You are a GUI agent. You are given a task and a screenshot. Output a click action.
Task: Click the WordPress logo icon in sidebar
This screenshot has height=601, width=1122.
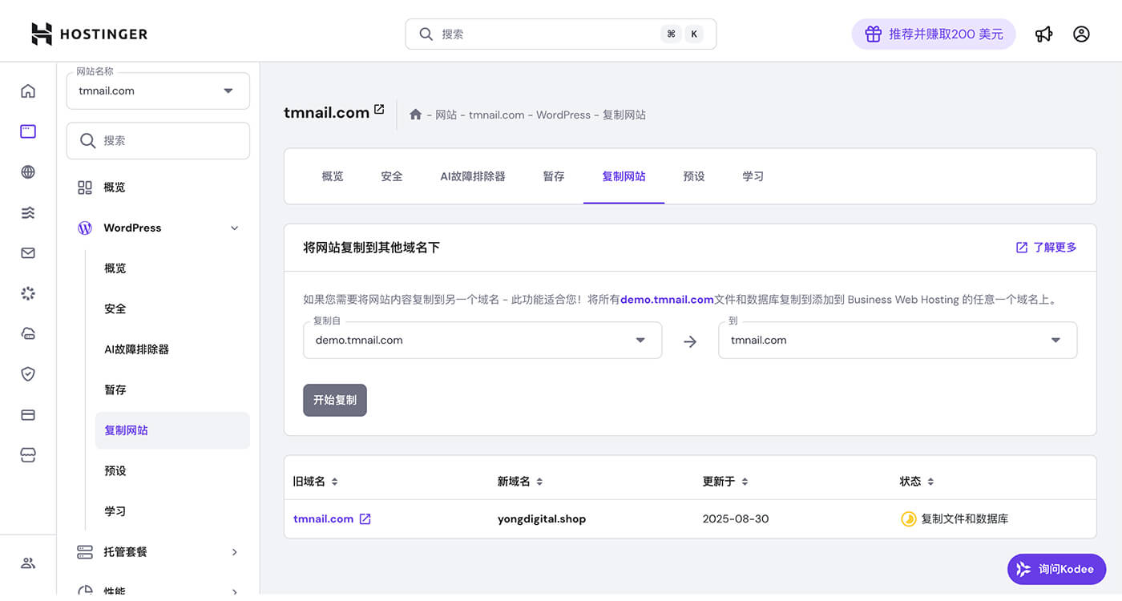85,228
